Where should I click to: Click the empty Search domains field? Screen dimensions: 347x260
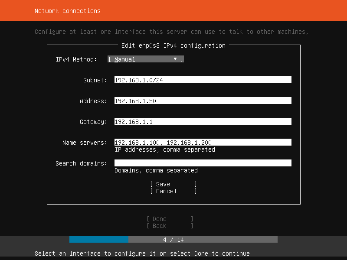tap(203, 163)
